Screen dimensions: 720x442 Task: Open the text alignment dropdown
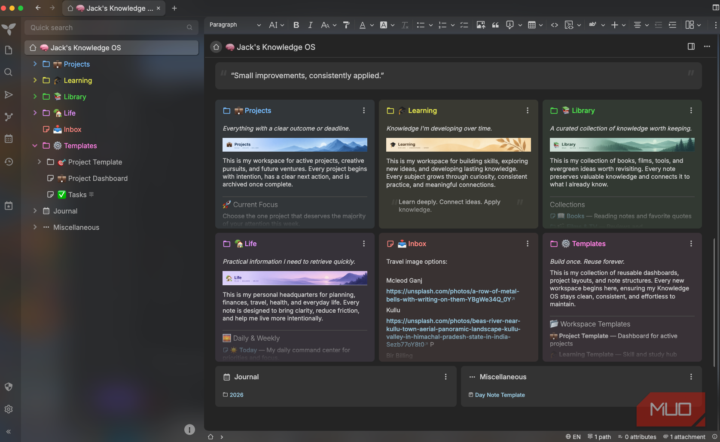tap(641, 25)
